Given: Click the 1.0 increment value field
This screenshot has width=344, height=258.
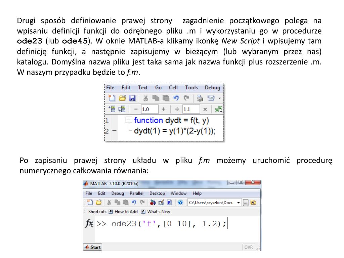Looking at the screenshot, I should point(149,109).
